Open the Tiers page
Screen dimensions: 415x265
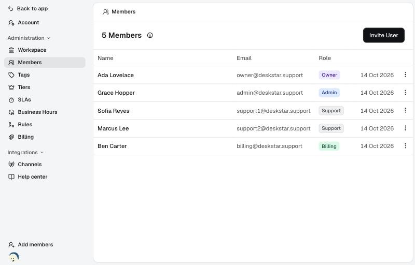point(45,87)
